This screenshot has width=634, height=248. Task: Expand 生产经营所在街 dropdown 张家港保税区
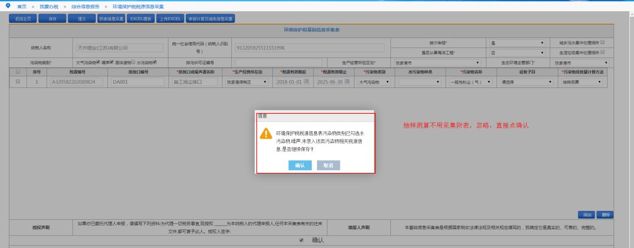tap(247, 81)
